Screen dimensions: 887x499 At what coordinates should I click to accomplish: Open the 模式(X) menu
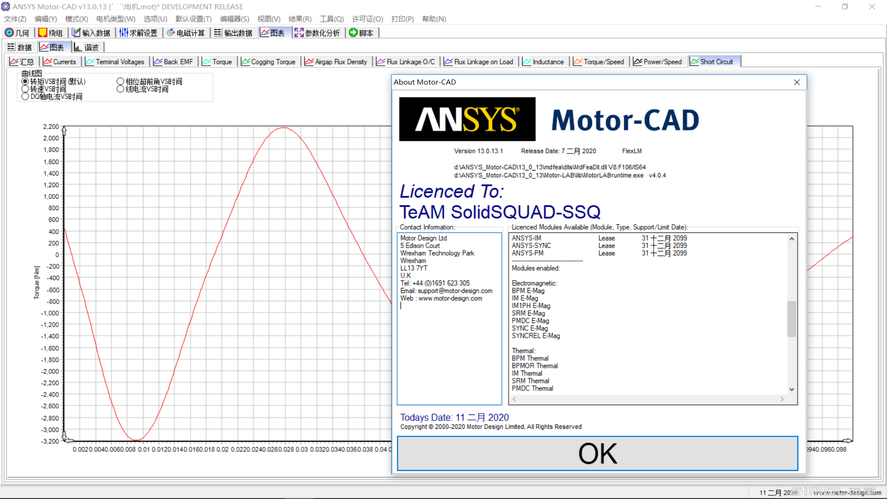coord(77,19)
